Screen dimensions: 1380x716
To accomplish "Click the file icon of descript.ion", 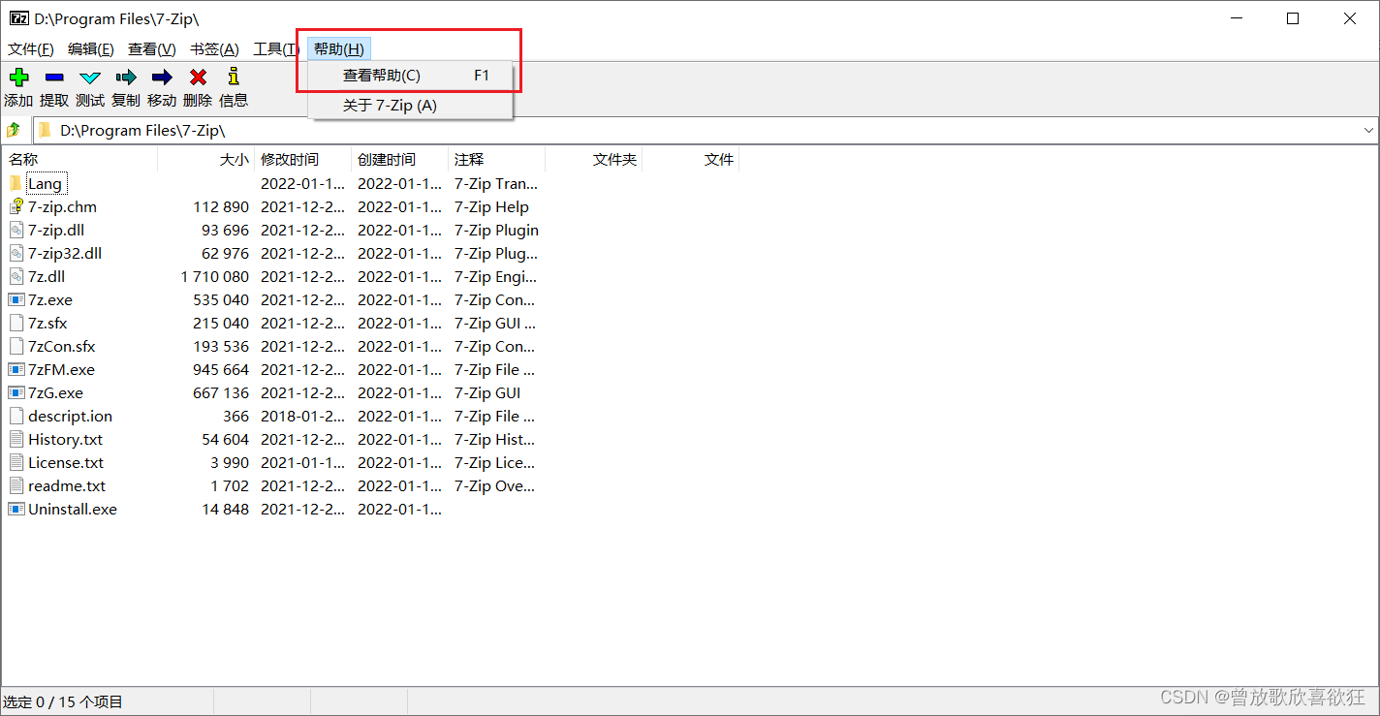I will (16, 416).
